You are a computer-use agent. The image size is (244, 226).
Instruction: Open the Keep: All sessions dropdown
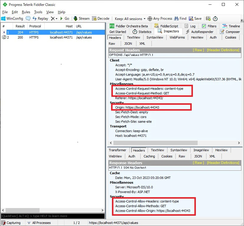pos(130,19)
